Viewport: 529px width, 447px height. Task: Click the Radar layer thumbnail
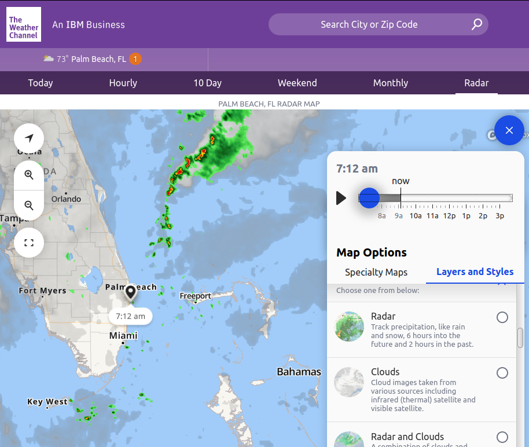coord(349,327)
